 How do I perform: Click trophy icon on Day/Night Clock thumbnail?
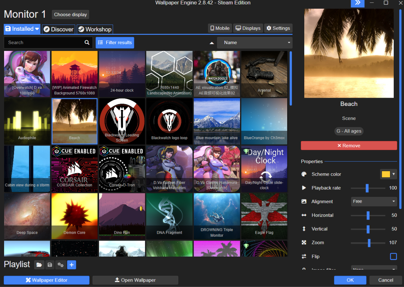pos(246,151)
